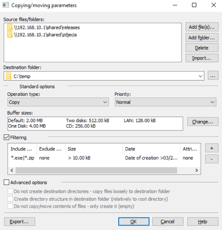222x230 pixels.
Task: Maximize the Copying/moving parameters window
Action: tap(194, 5)
